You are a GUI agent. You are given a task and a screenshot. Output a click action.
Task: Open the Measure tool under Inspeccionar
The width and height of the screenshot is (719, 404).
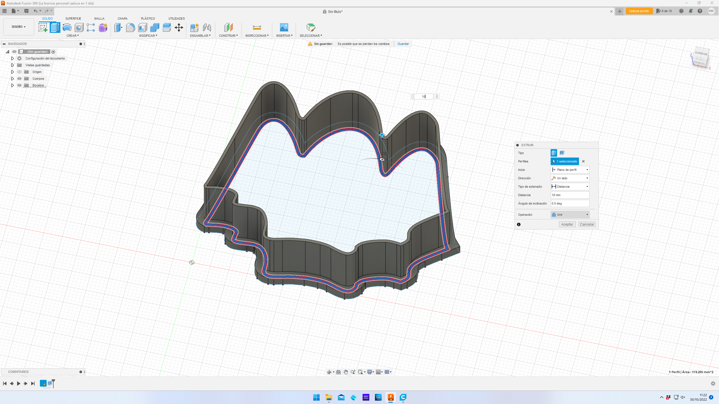click(x=257, y=27)
